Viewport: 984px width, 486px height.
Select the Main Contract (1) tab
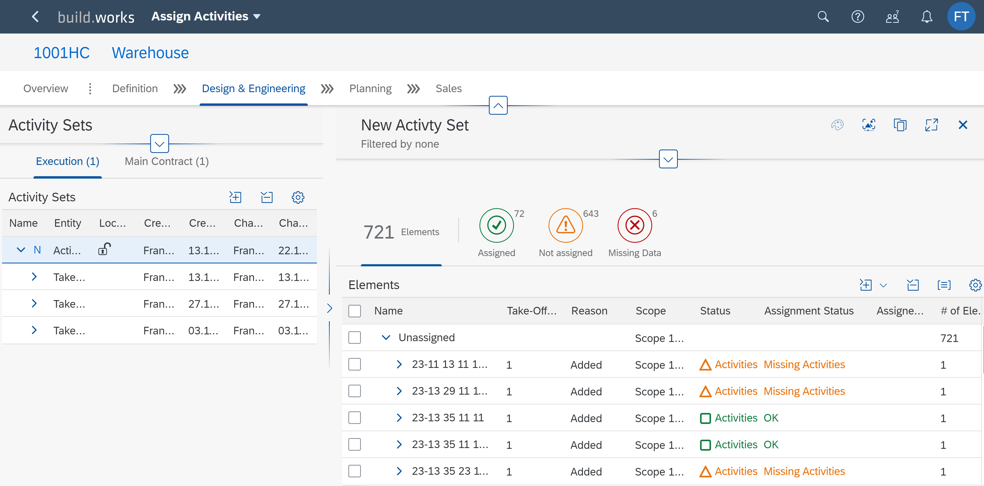[x=166, y=161]
